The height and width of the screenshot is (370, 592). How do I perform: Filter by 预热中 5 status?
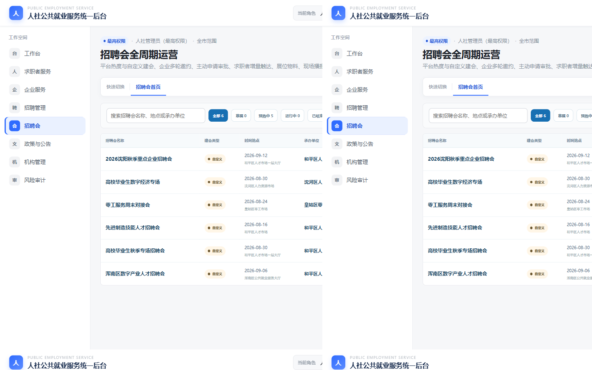(266, 116)
